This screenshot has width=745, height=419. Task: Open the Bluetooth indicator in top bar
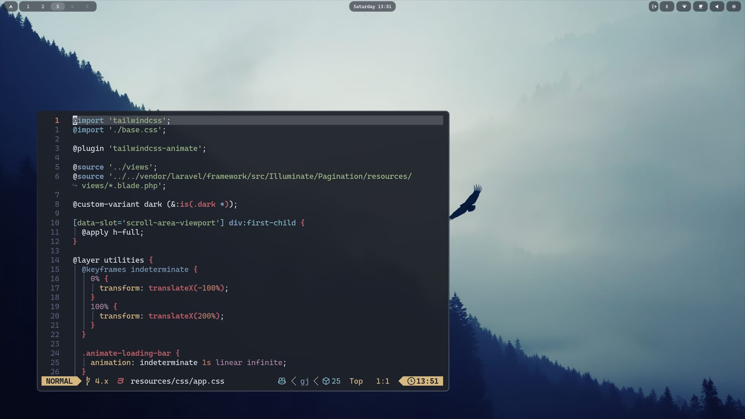click(x=667, y=7)
